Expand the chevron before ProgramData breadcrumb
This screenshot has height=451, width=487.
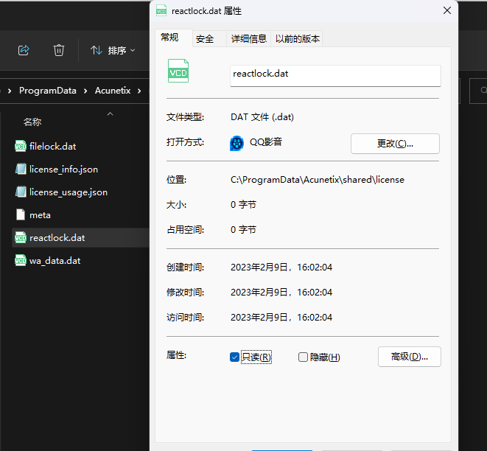pos(10,91)
